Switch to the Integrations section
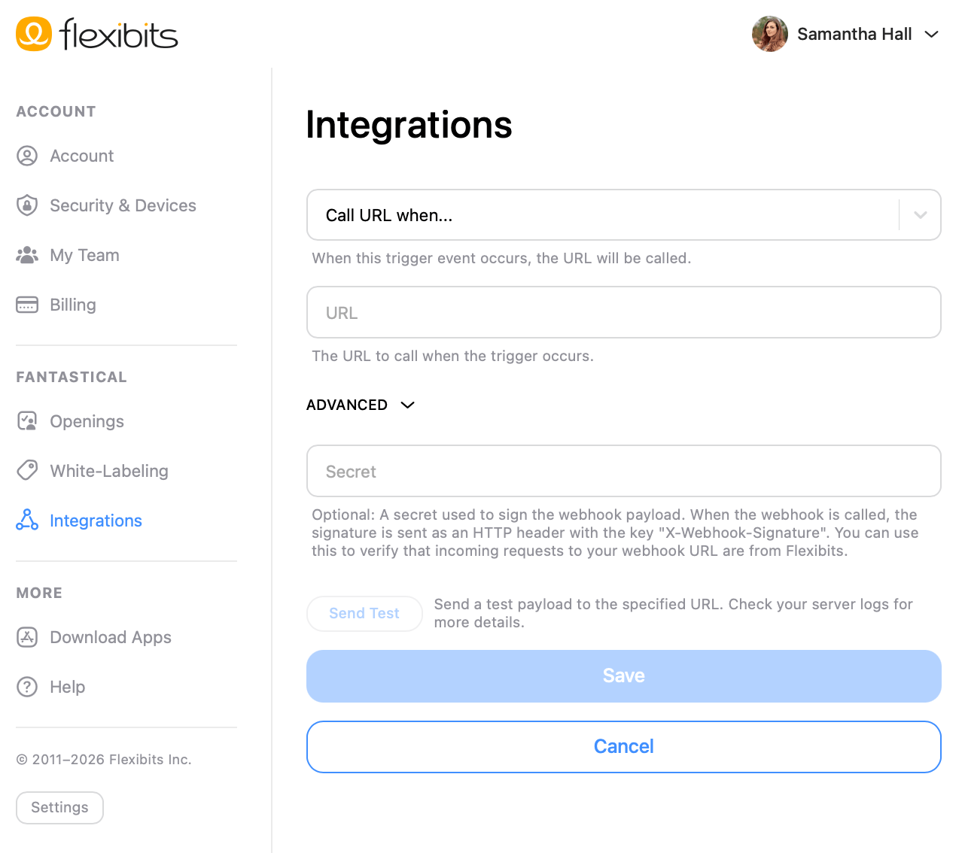965x853 pixels. point(96,521)
